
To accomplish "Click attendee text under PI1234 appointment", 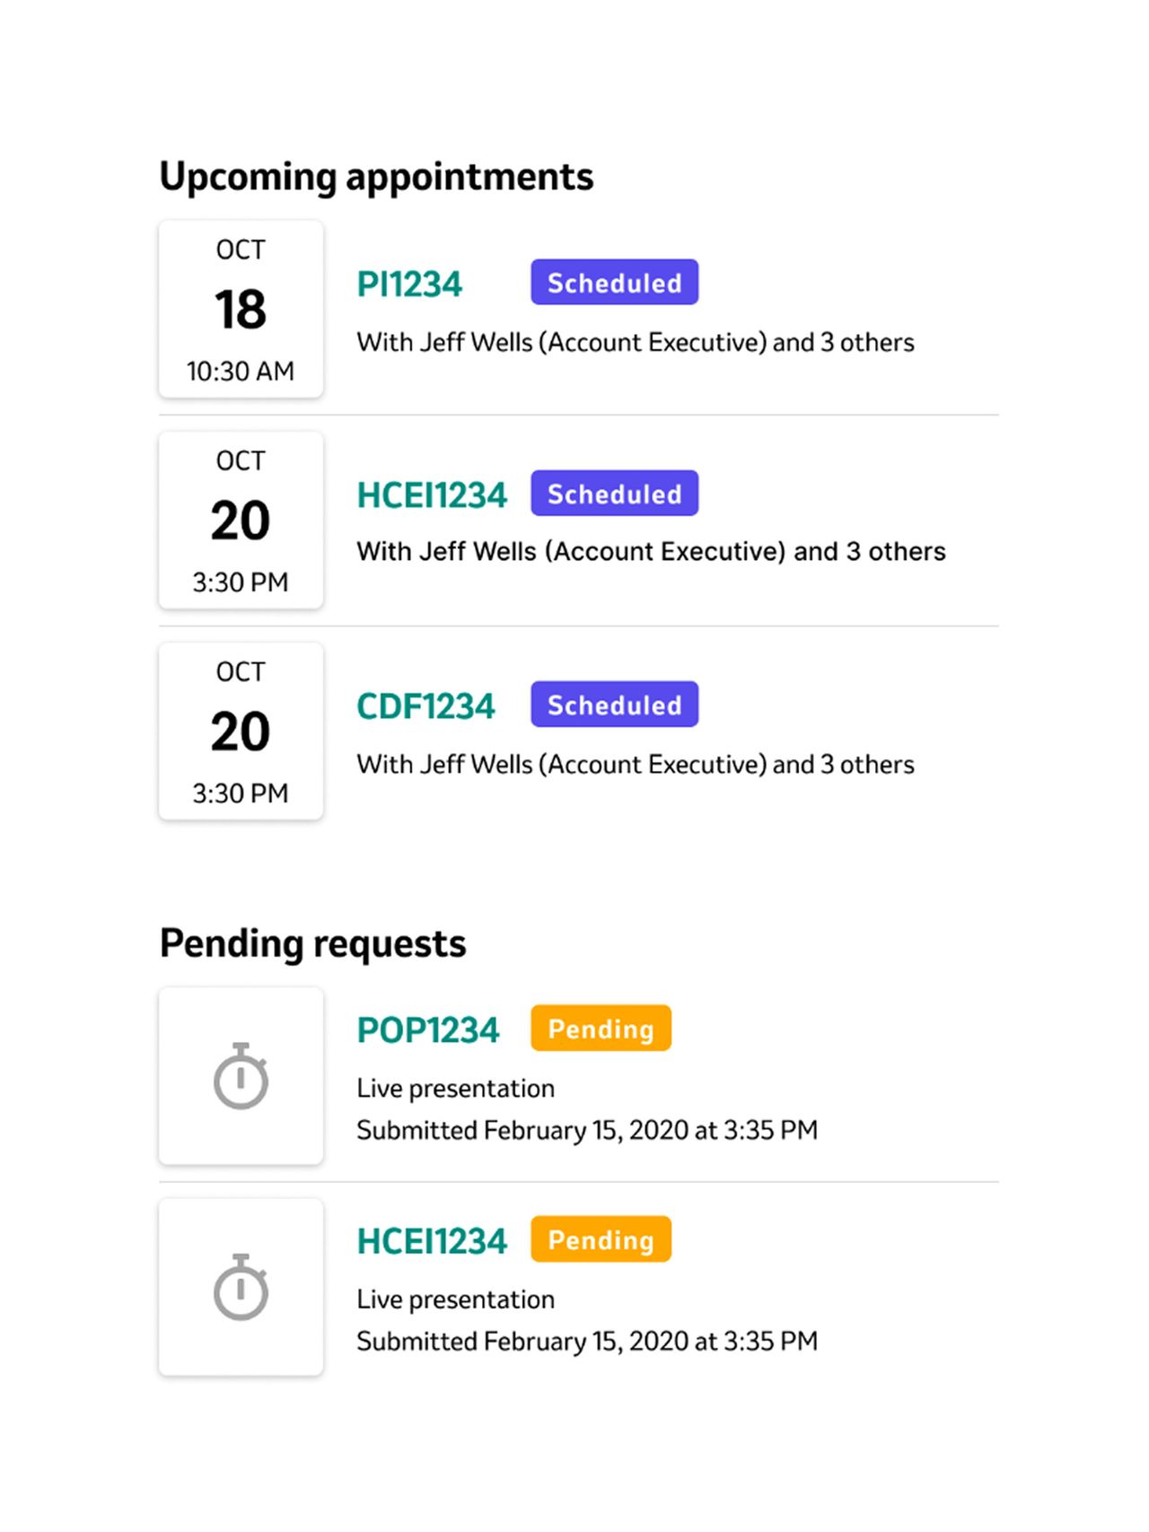I will (636, 342).
